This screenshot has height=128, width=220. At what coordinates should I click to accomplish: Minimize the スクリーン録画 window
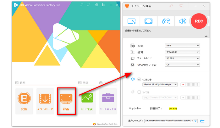click(195, 6)
